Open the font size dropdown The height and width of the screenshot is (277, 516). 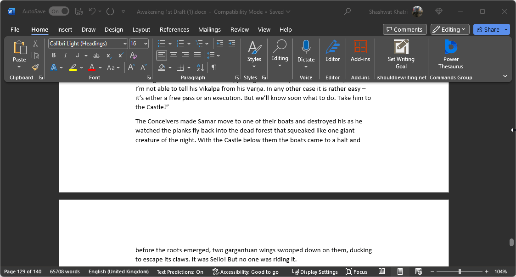(x=146, y=44)
